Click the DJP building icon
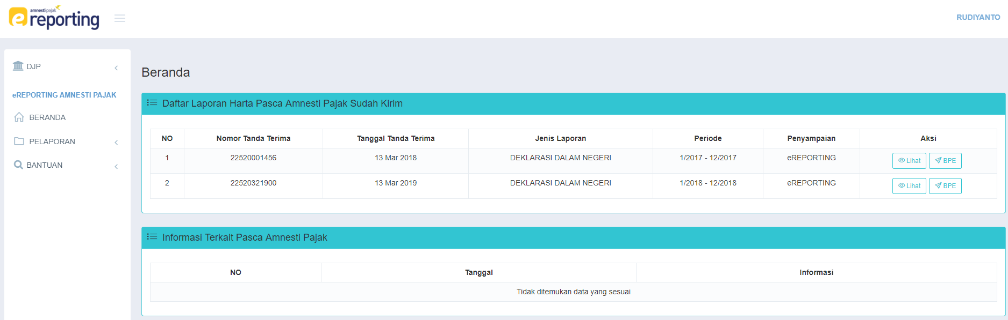 pos(18,66)
